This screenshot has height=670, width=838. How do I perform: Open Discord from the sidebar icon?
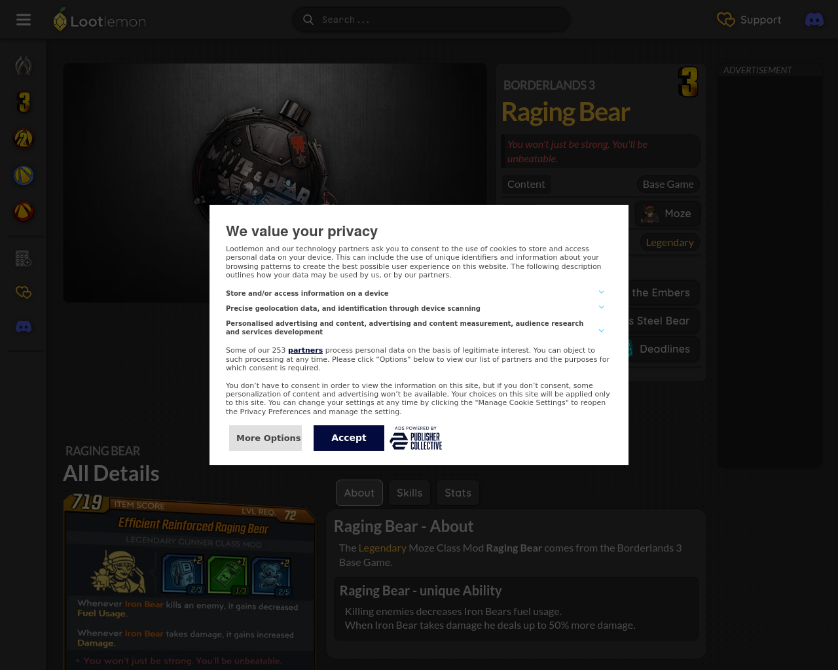[x=24, y=326]
